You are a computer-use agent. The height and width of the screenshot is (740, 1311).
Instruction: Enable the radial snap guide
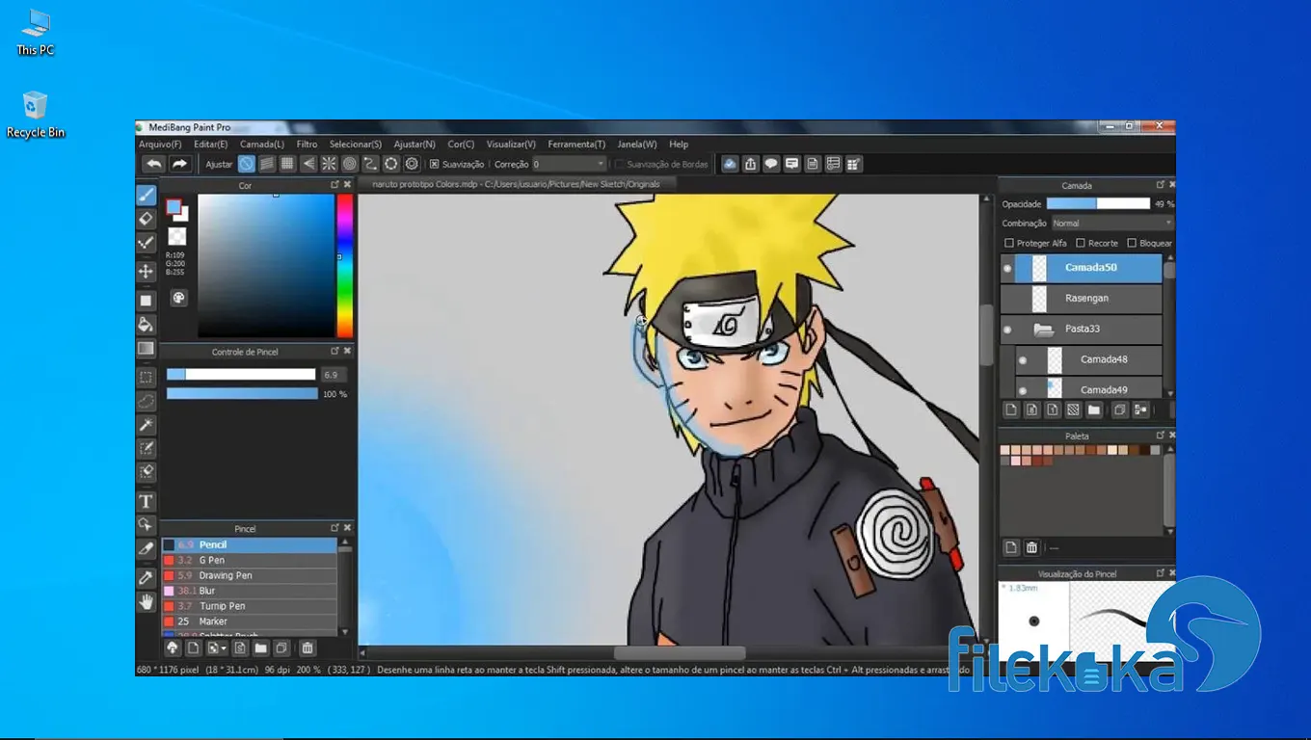[x=329, y=164]
